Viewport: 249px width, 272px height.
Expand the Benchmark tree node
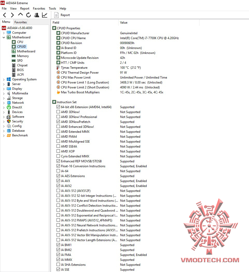click(x=4, y=135)
